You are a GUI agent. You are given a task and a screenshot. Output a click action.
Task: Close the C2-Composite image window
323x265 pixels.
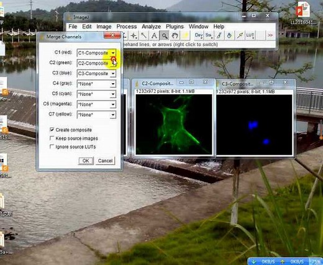205,82
